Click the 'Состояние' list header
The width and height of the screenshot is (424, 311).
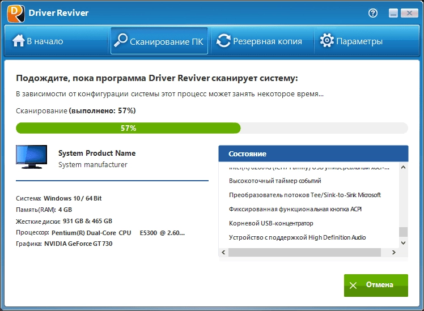pyautogui.click(x=313, y=154)
